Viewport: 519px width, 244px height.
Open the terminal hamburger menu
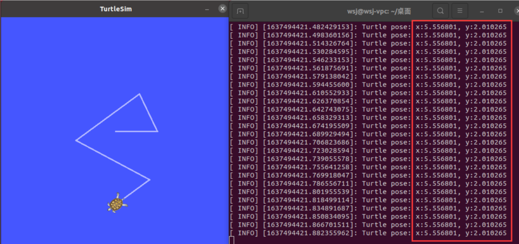pyautogui.click(x=460, y=11)
